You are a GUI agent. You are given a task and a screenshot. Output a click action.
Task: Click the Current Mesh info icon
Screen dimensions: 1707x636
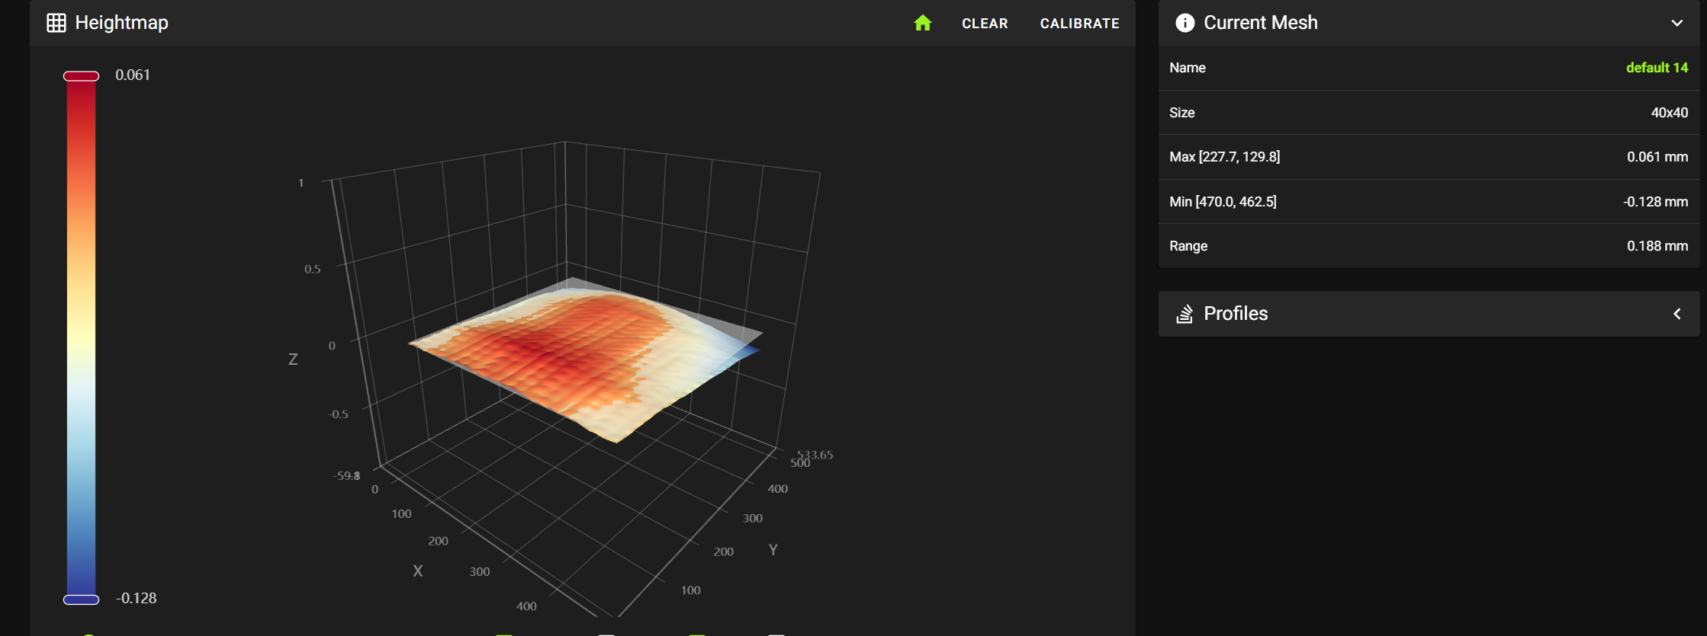[x=1185, y=23]
